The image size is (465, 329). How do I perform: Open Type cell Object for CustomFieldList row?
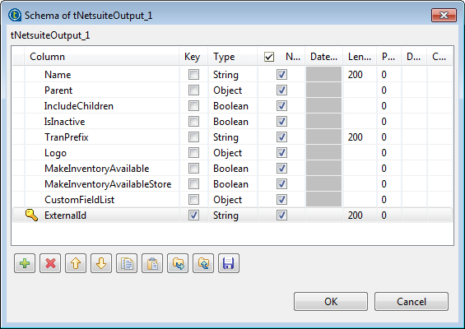coord(233,200)
